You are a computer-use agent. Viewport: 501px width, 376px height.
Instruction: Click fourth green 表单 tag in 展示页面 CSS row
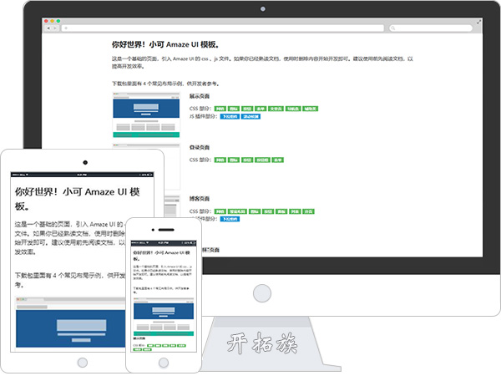[261, 109]
